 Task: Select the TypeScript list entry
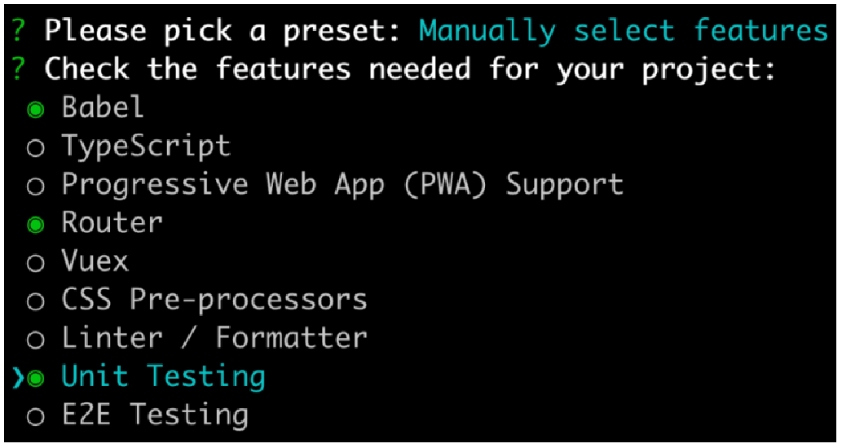click(x=146, y=146)
